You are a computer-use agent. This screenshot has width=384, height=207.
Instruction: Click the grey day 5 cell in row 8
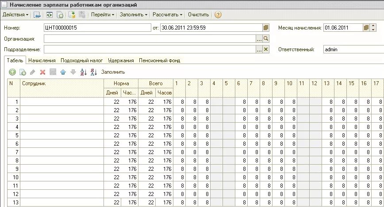tap(229, 160)
